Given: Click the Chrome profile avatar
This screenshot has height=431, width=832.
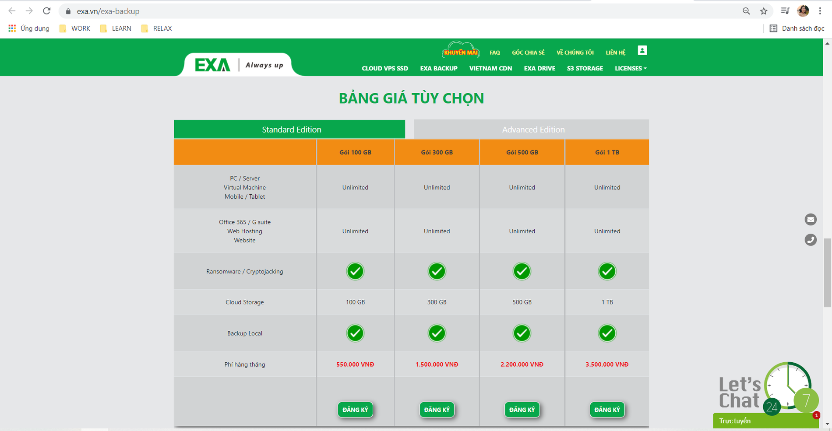Looking at the screenshot, I should [x=803, y=11].
